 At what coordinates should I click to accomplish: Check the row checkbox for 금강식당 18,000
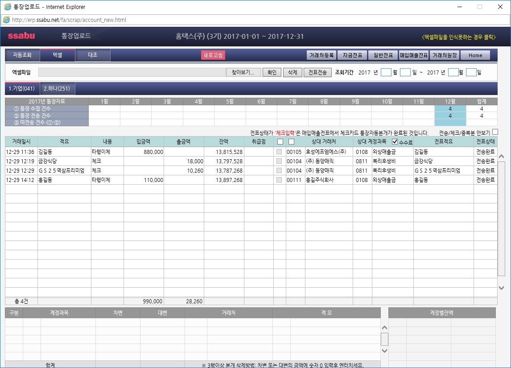(x=279, y=161)
